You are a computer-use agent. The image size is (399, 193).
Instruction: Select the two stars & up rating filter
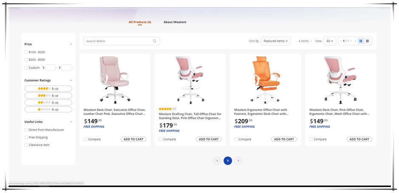click(x=48, y=102)
